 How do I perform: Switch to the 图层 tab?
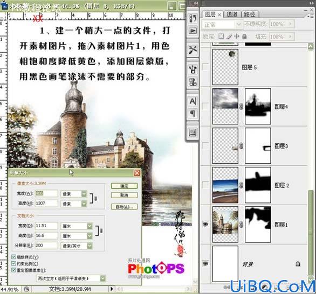212,15
